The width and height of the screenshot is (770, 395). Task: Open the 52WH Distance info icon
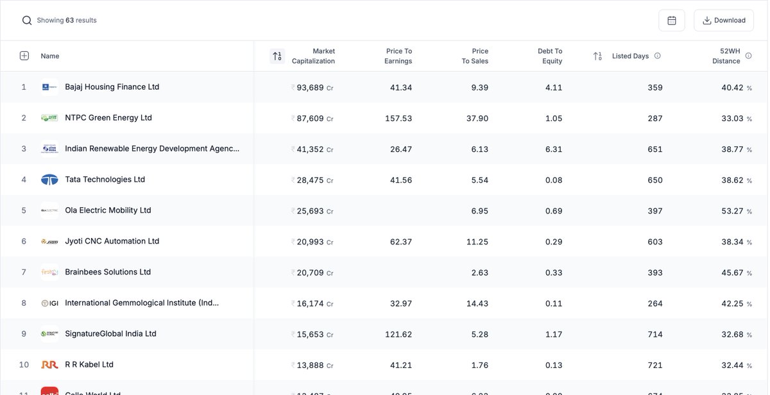coord(748,56)
